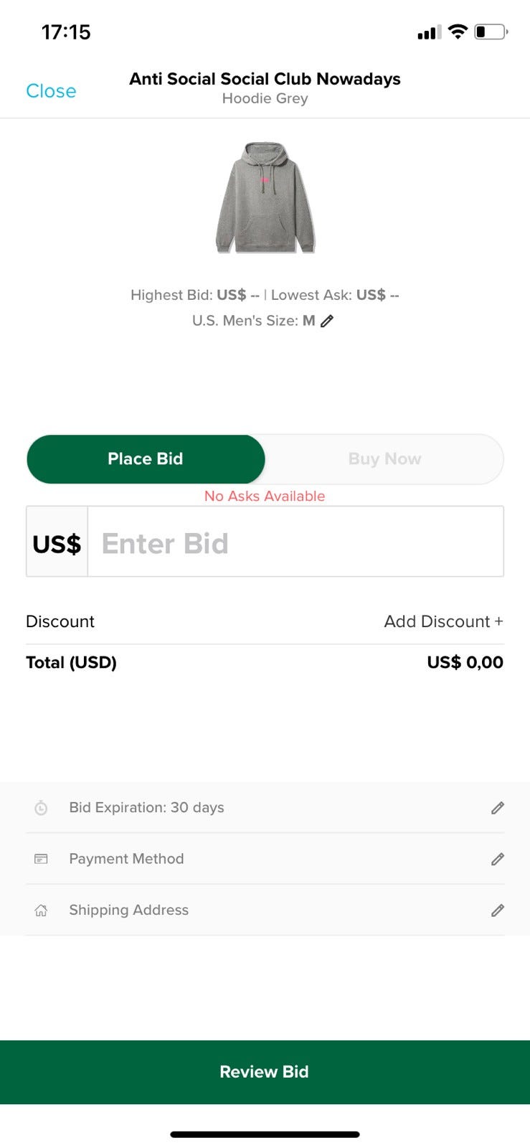Tap the payment card icon
The width and height of the screenshot is (530, 1148).
[41, 859]
